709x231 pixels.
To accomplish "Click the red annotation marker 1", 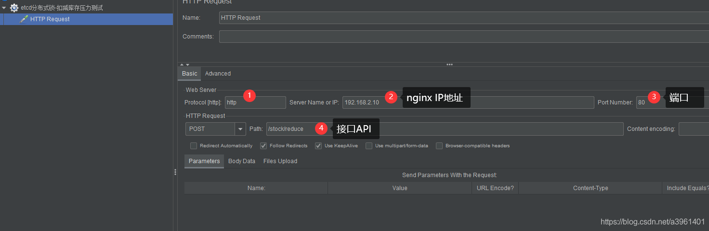I will tap(249, 96).
